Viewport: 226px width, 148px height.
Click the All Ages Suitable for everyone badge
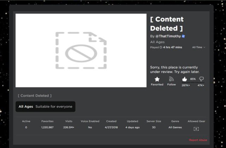pyautogui.click(x=46, y=107)
